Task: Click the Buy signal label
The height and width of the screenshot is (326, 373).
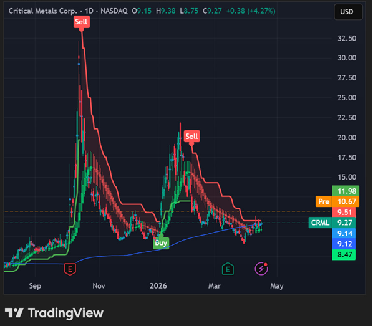Action: tap(161, 243)
